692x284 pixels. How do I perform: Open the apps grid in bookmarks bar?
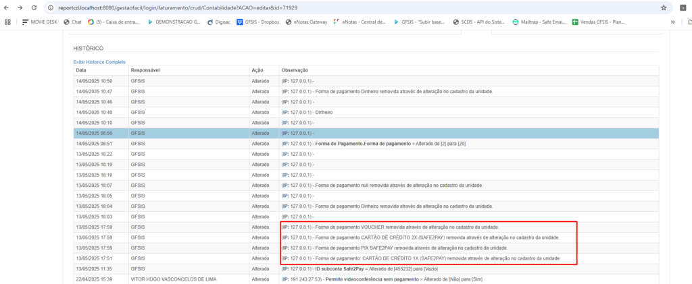coord(7,22)
